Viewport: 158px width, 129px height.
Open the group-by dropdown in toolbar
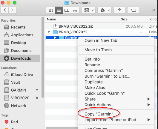88,10
